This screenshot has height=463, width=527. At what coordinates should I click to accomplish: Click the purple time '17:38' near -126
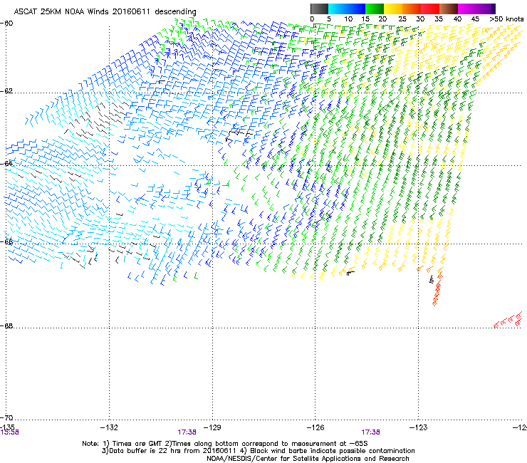(x=370, y=432)
